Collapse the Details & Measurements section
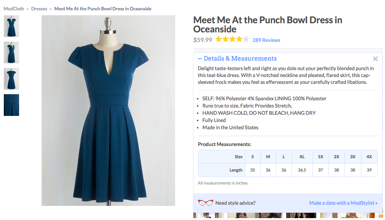 [237, 59]
